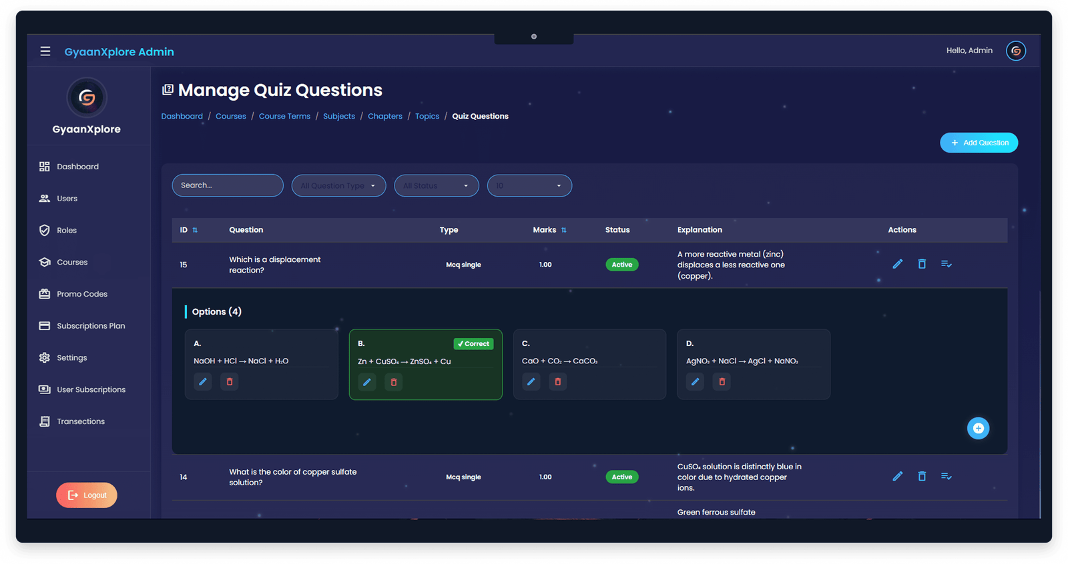Edit question 15 with pencil icon

pos(897,264)
